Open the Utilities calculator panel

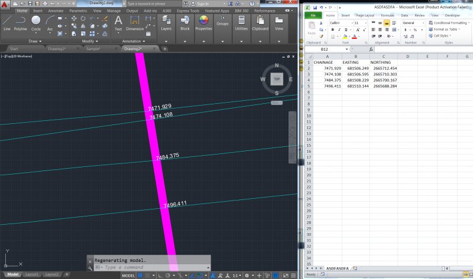point(241,23)
